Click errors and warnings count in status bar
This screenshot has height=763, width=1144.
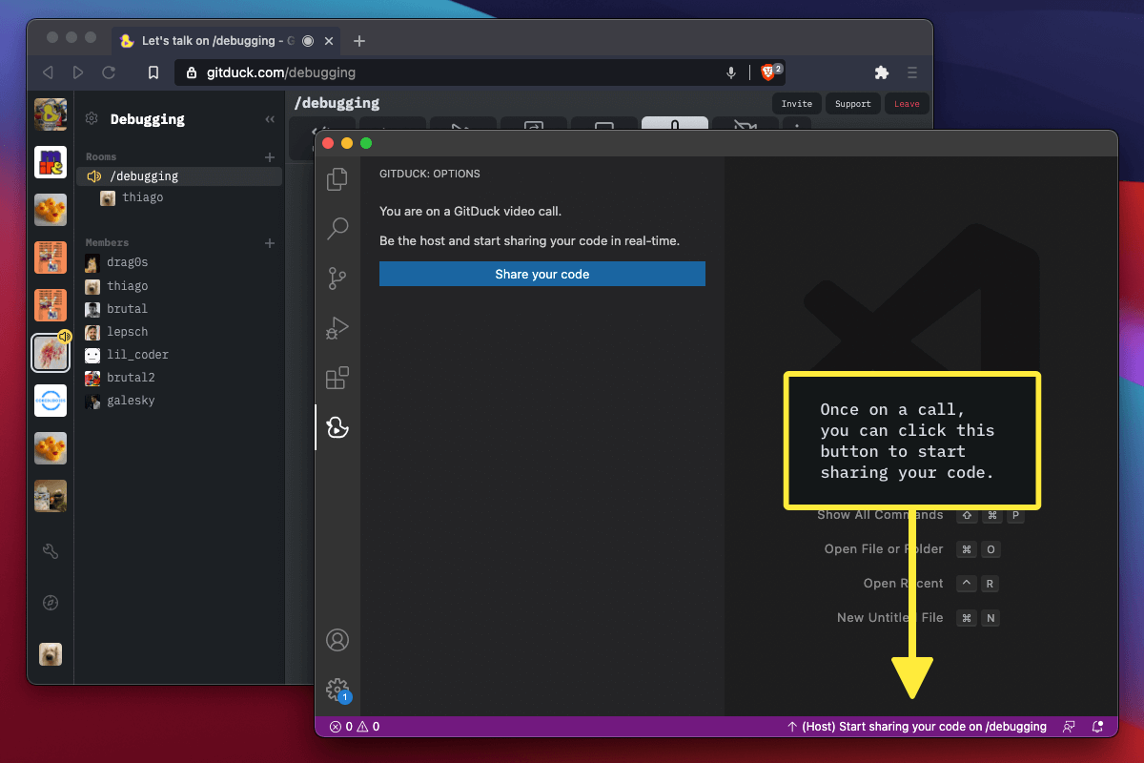coord(355,727)
